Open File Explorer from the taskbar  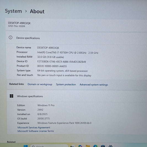pos(88,146)
